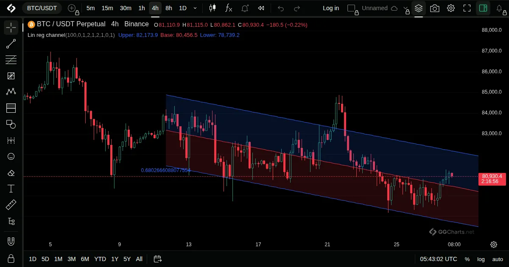Image resolution: width=509 pixels, height=267 pixels.
Task: Undo the last chart action
Action: pyautogui.click(x=281, y=8)
